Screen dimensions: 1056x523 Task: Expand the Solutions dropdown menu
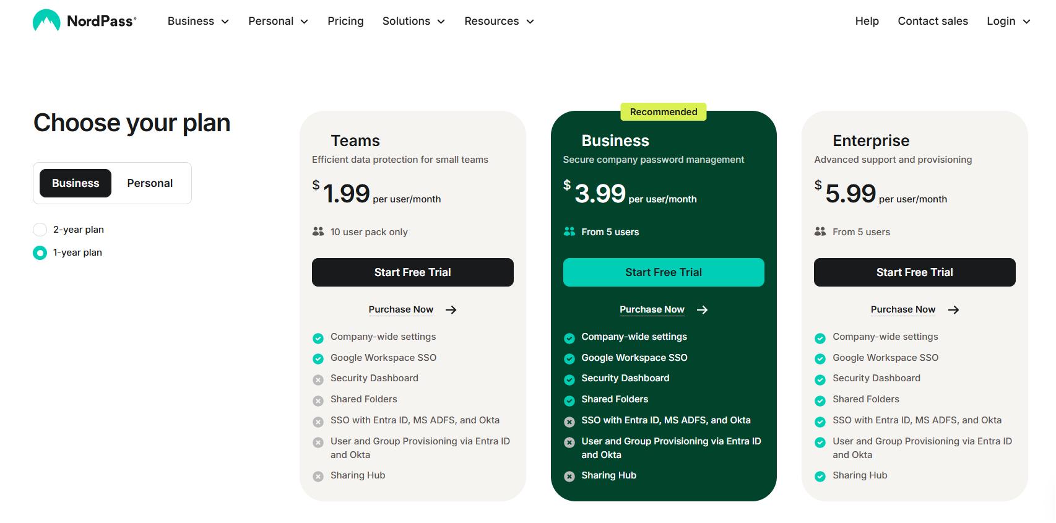click(x=413, y=21)
